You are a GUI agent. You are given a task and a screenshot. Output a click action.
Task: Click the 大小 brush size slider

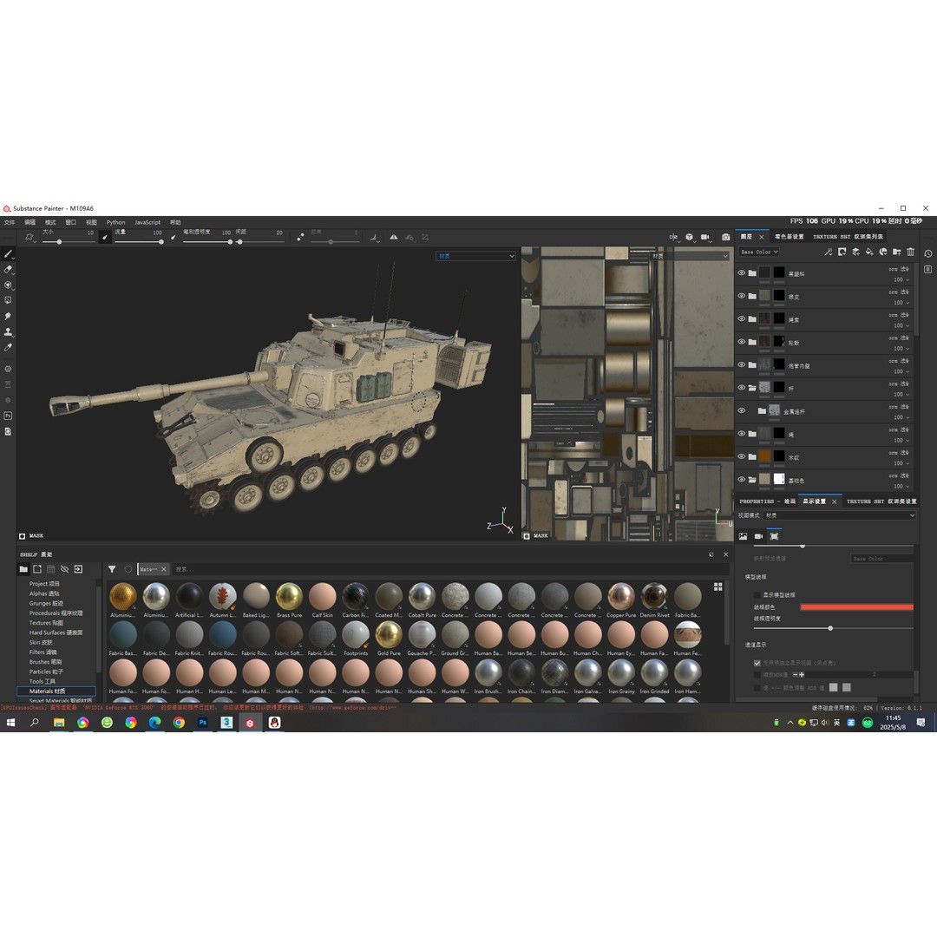68,242
